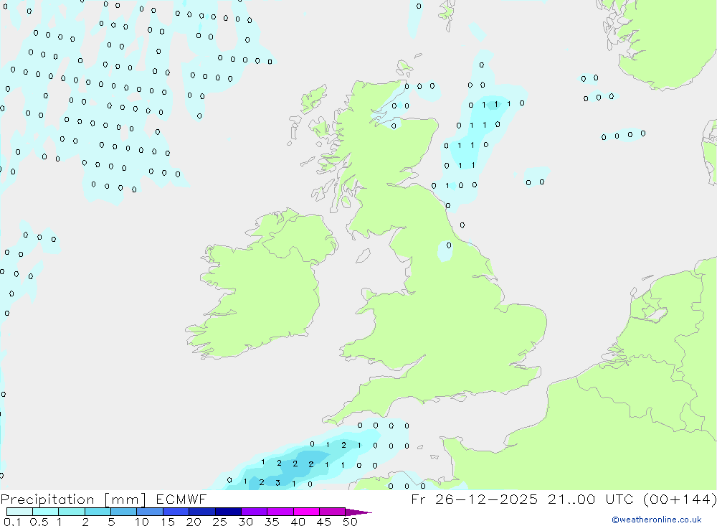The width and height of the screenshot is (717, 526).
Task: Pick the 5–10 mm blue legend swatch
Action: point(123,512)
